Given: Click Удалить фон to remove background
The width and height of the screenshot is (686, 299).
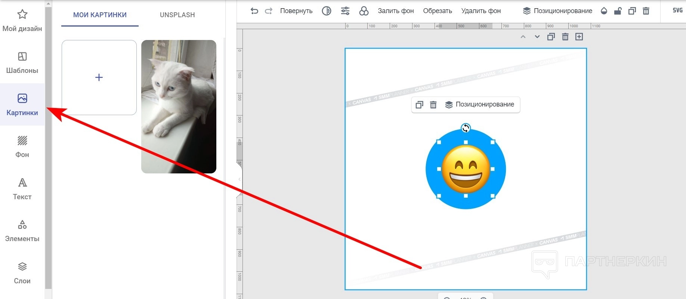Looking at the screenshot, I should (x=481, y=11).
